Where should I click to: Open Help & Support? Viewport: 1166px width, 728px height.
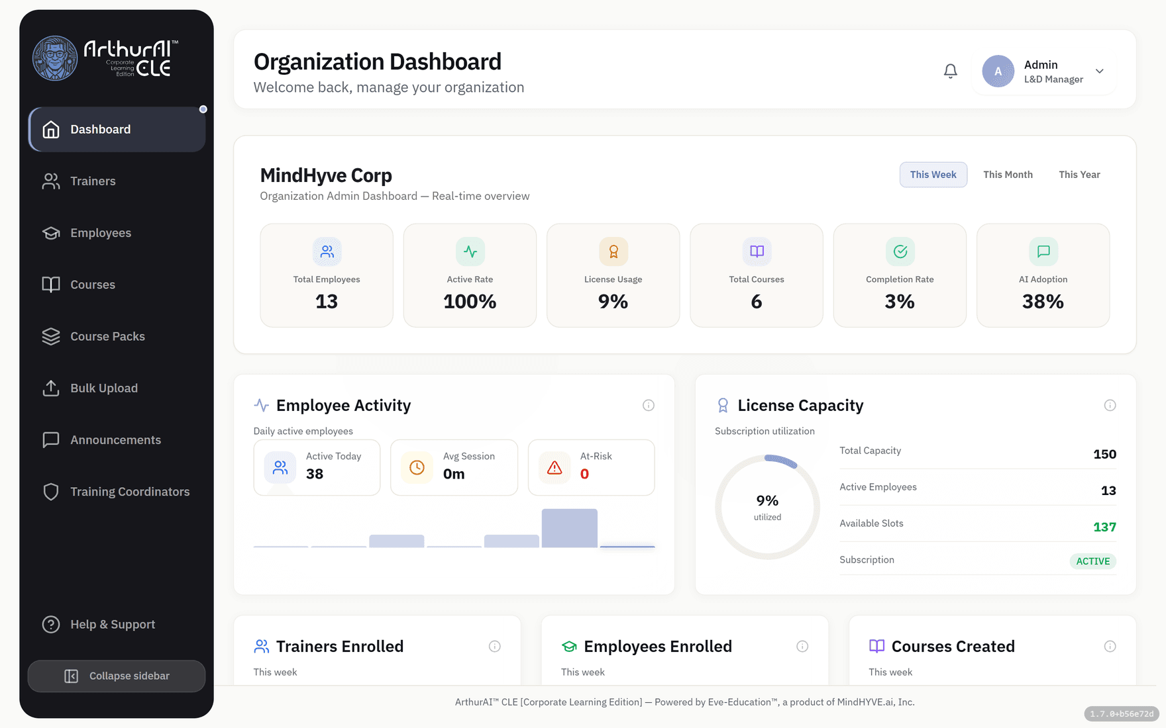[x=117, y=624]
